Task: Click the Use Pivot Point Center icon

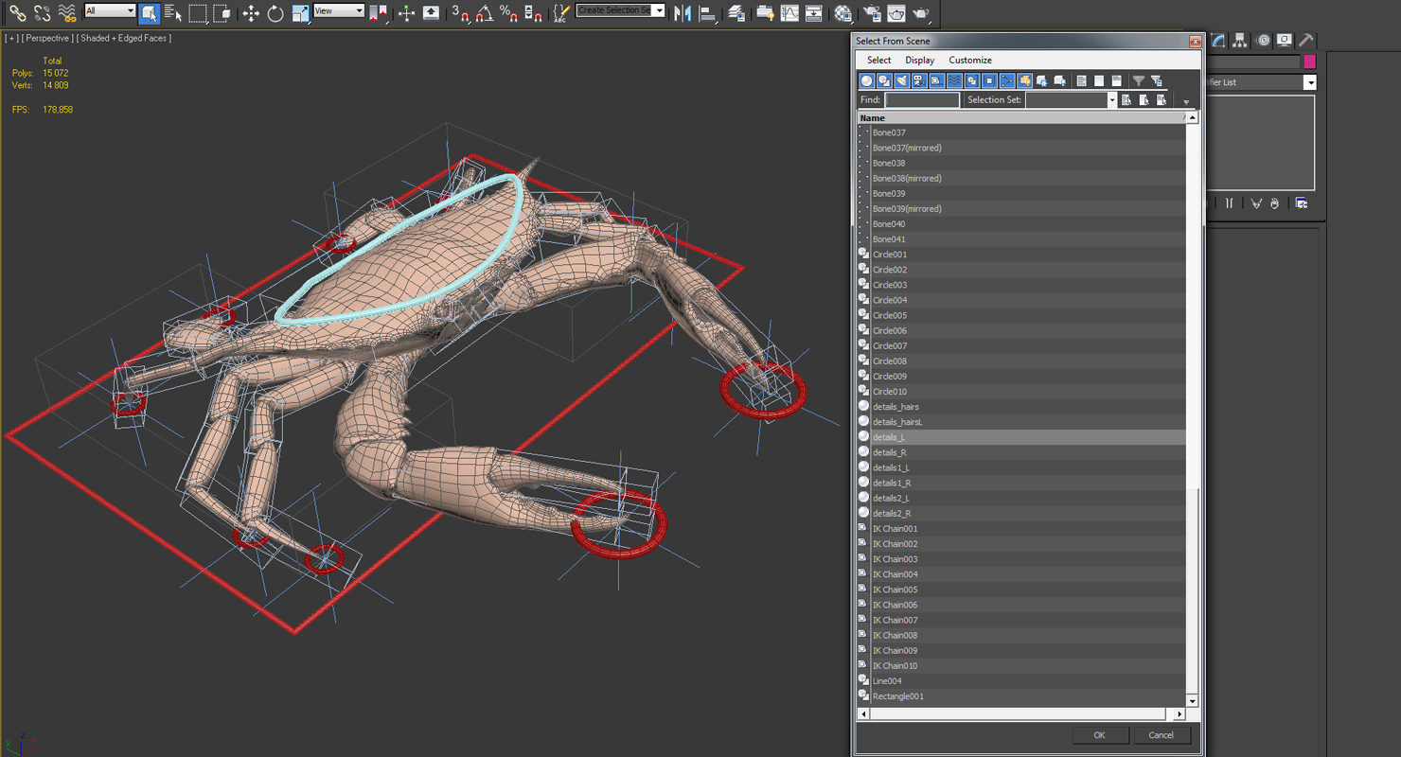Action: coord(378,12)
